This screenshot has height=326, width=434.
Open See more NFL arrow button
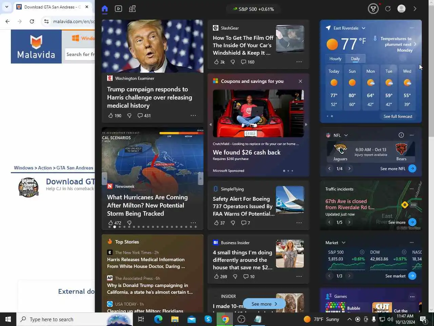[412, 168]
